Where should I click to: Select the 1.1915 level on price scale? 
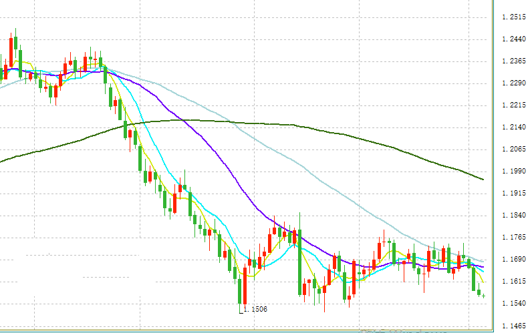point(513,194)
